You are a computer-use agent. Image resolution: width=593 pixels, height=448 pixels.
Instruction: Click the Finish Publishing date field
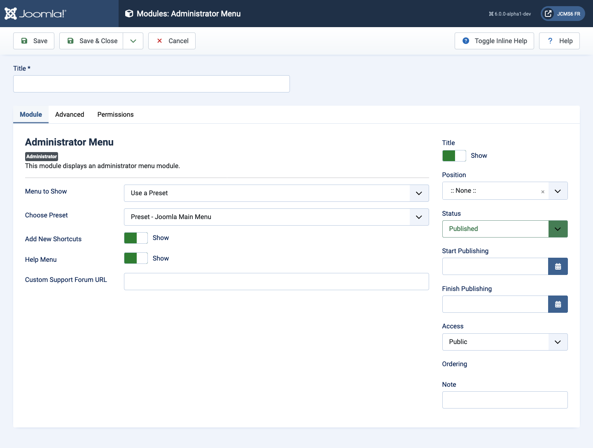pyautogui.click(x=495, y=304)
